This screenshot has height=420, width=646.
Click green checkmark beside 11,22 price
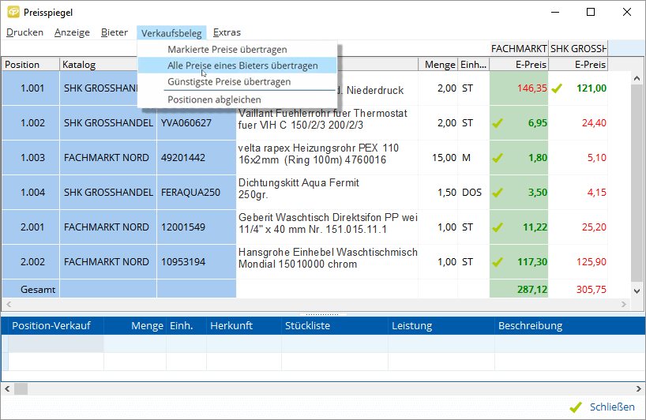[498, 227]
